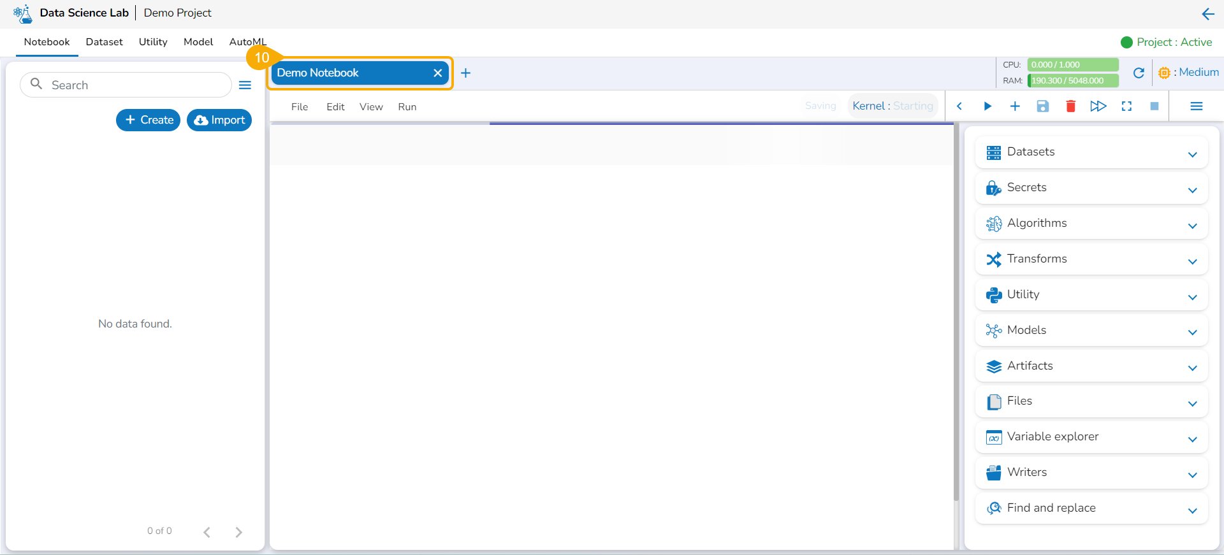1224x555 pixels.
Task: Expand the Artifacts section
Action: [1193, 368]
